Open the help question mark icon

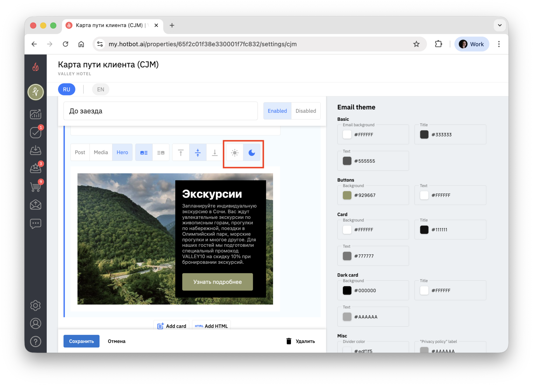(36, 342)
